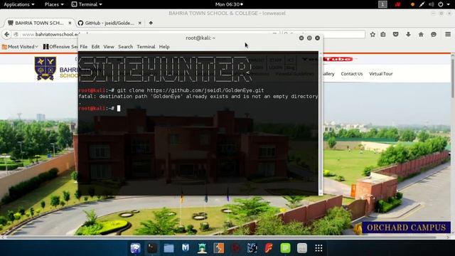Viewport: 455px width, 256px height.
Task: Close the BAHRIA TOWN SCH tab
Action: click(70, 23)
